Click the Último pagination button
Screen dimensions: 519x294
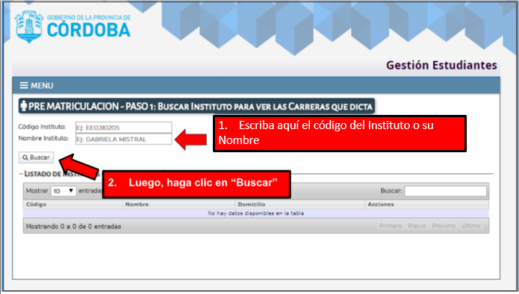pos(471,226)
